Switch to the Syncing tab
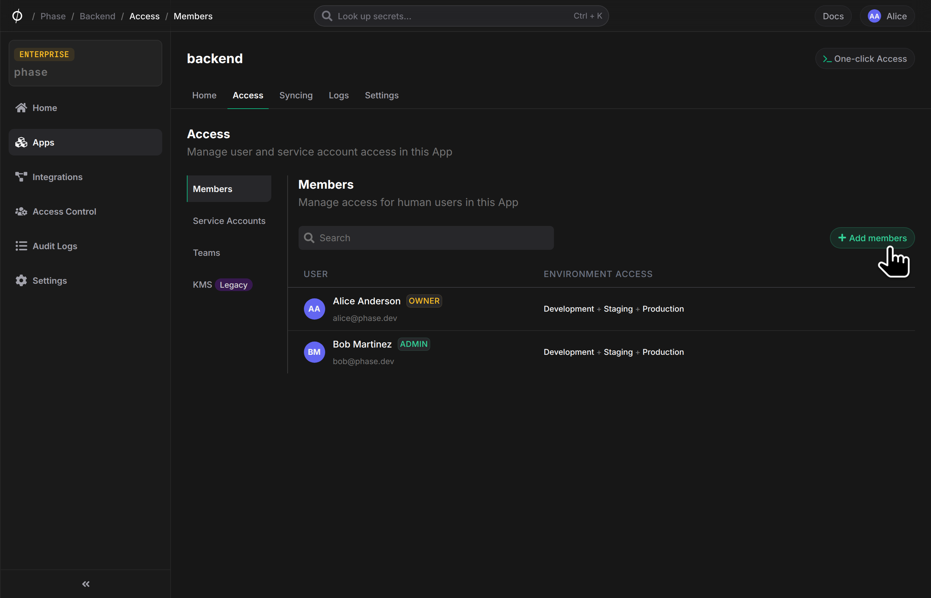The height and width of the screenshot is (598, 931). (296, 95)
